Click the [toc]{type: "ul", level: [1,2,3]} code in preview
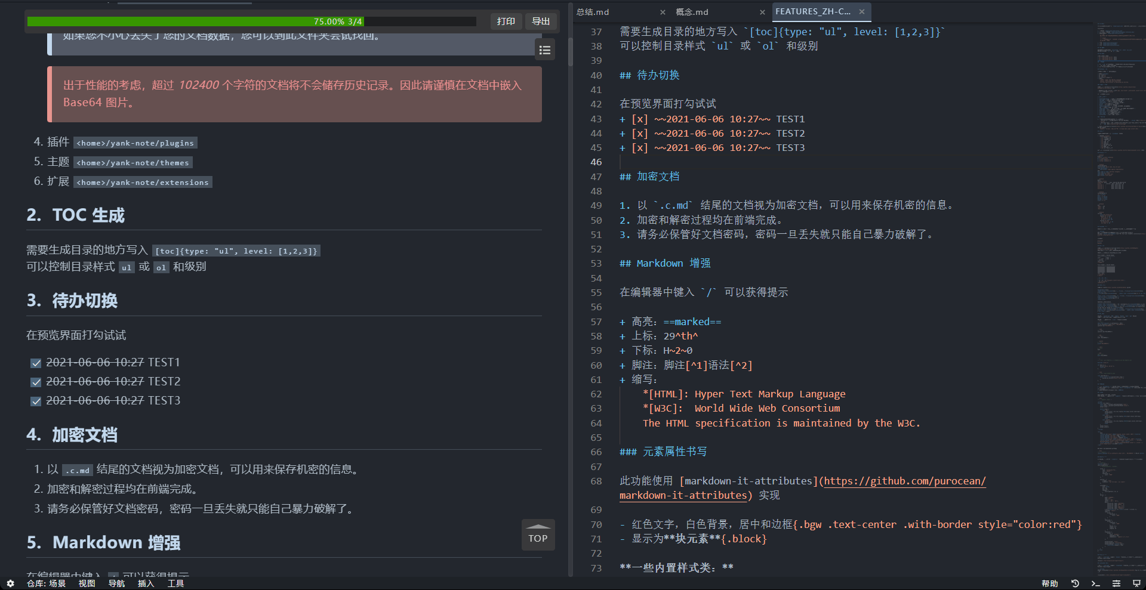This screenshot has width=1146, height=590. tap(236, 251)
